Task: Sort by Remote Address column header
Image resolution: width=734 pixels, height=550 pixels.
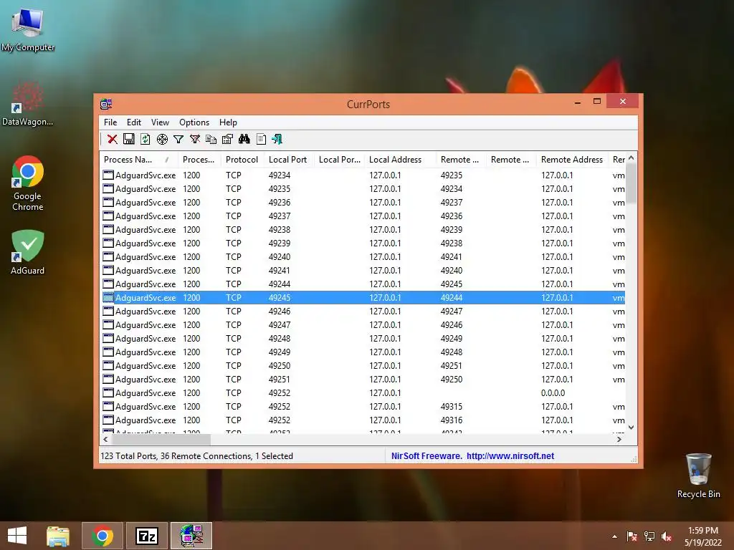Action: [572, 160]
